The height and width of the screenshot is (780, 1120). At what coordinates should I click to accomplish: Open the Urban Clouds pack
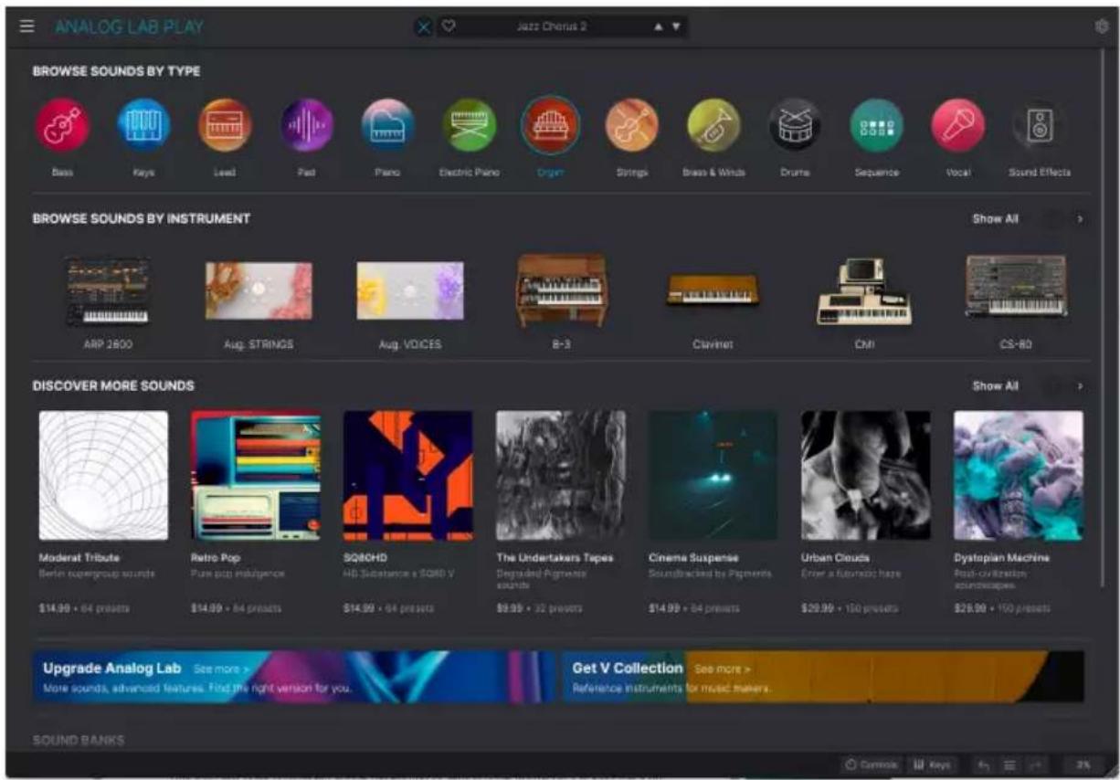[x=866, y=476]
